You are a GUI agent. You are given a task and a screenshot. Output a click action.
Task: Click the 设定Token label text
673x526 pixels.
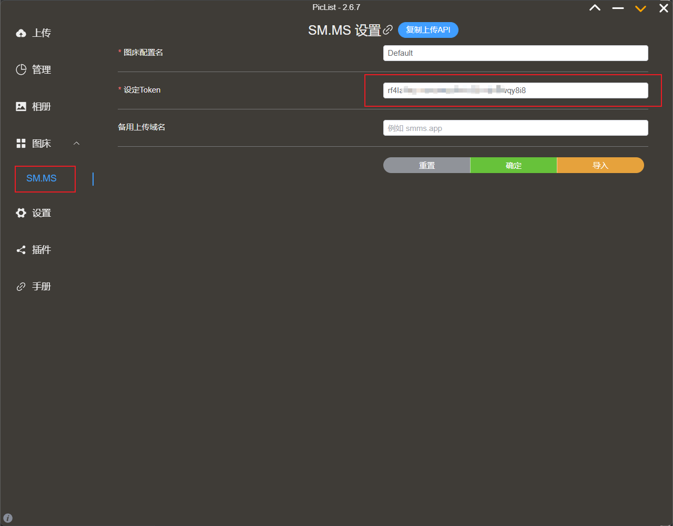pos(142,90)
